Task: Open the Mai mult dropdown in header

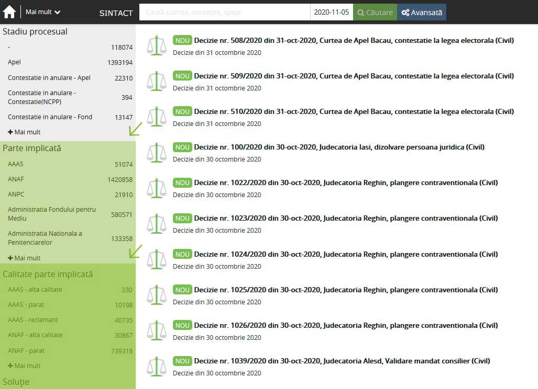Action: tap(43, 12)
